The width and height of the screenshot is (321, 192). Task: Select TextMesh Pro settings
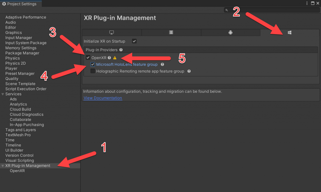pyautogui.click(x=18, y=135)
